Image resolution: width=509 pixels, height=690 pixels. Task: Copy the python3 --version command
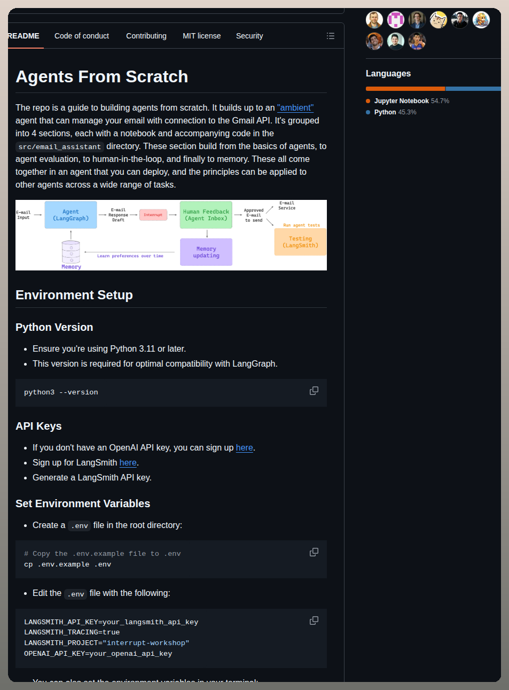point(314,391)
